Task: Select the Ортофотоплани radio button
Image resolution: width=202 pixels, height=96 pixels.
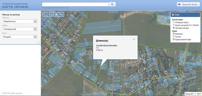Action: (x=174, y=28)
